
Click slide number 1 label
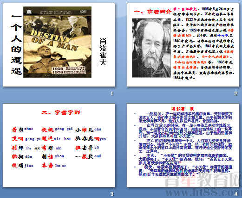[112, 93]
